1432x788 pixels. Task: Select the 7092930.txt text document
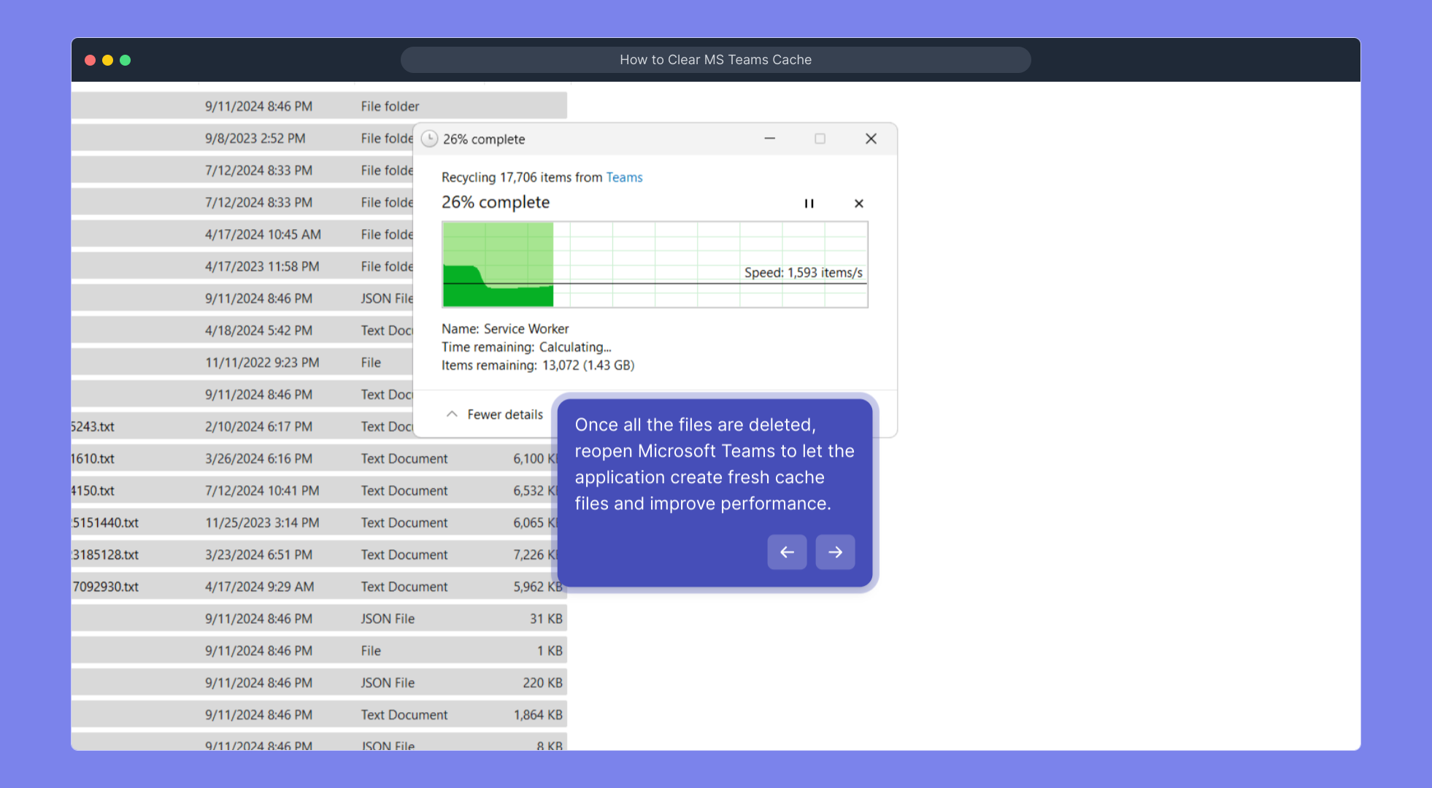107,587
